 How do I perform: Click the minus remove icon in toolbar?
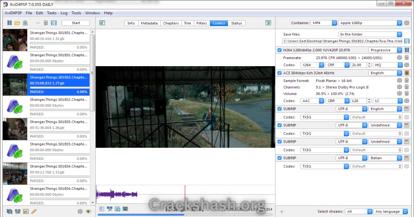pyautogui.click(x=38, y=23)
